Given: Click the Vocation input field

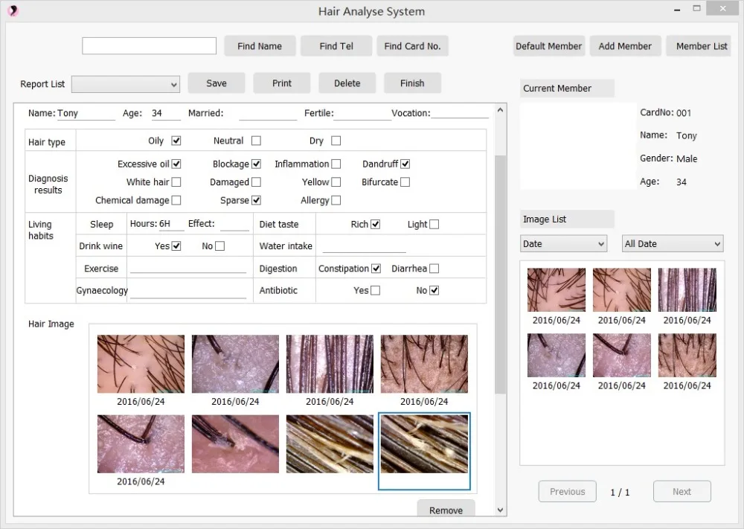Looking at the screenshot, I should click(460, 113).
